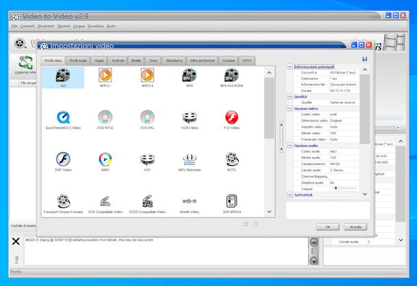Select the M2TS format icon

[x=232, y=162]
